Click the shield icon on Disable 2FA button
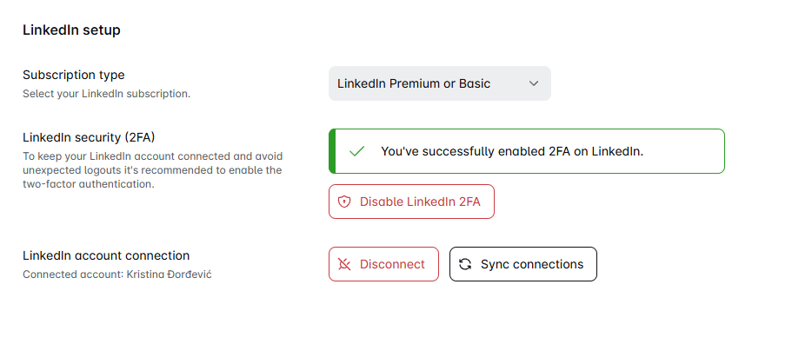The width and height of the screenshot is (792, 344). click(x=344, y=202)
